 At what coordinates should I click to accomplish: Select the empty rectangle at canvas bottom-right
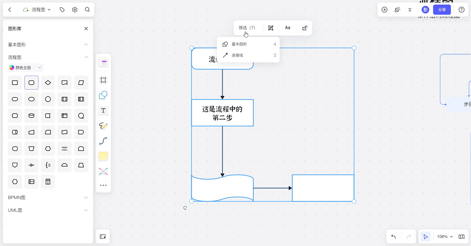(x=323, y=188)
